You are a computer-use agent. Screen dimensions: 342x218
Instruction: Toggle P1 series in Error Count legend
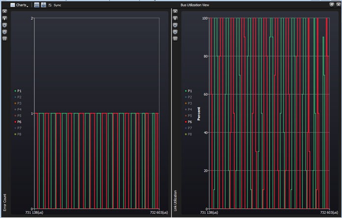pos(18,91)
